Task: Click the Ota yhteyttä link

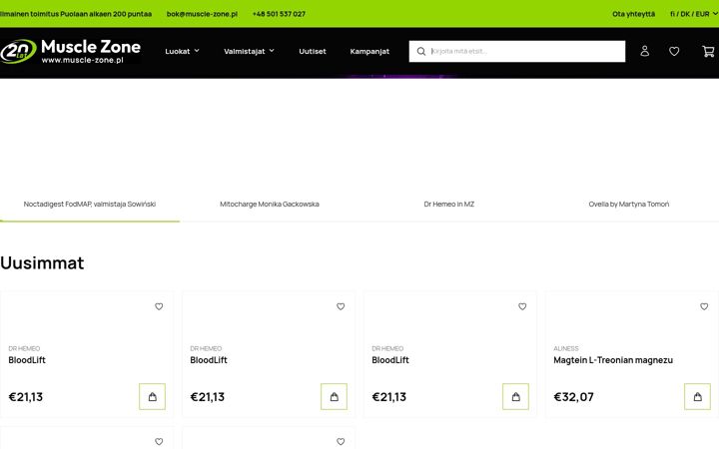Action: pos(633,14)
